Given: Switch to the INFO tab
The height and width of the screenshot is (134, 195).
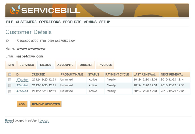Looking at the screenshot, I should pyautogui.click(x=11, y=65).
